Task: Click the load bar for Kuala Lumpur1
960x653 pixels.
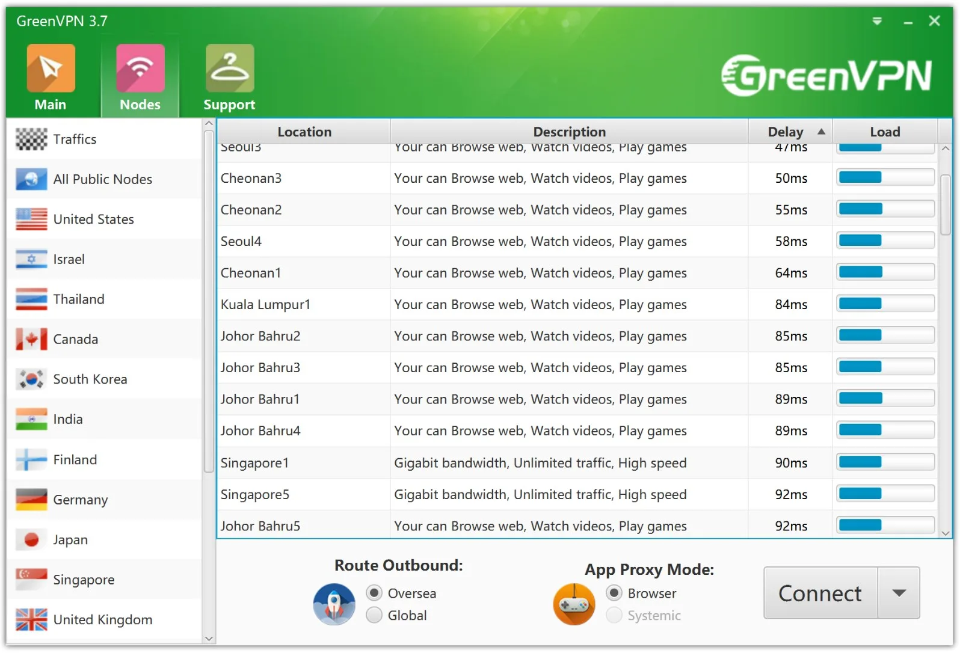Action: [x=885, y=304]
